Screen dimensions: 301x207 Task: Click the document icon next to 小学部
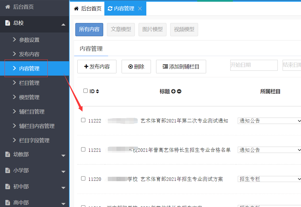click(8, 170)
